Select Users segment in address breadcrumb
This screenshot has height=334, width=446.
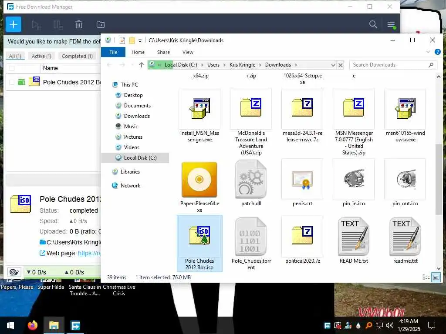[213, 65]
